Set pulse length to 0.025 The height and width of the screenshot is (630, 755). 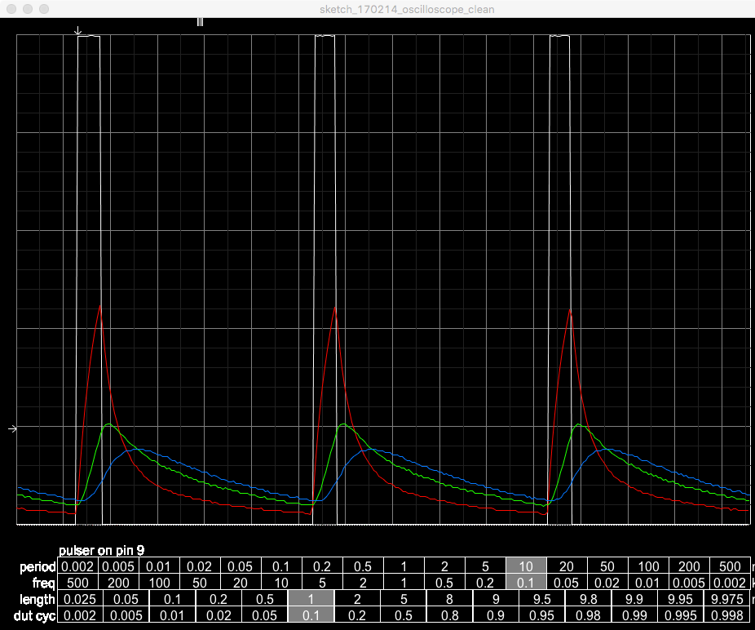click(x=80, y=599)
